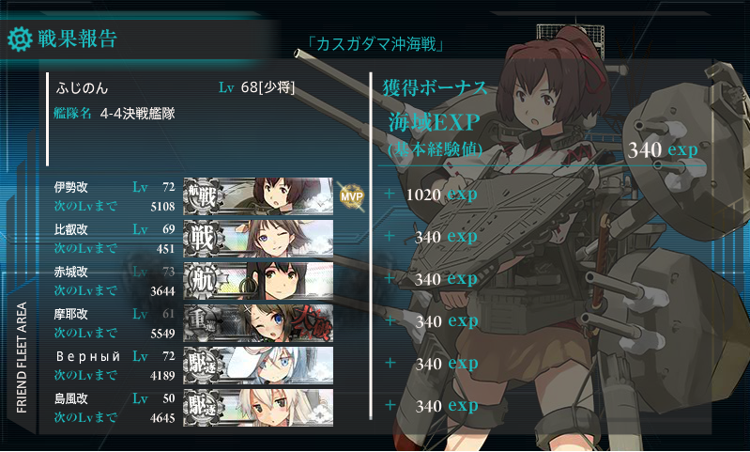Viewport: 750px width, 452px height.
Task: Click the 航 carrier badge on 赤城改
Action: click(x=204, y=281)
